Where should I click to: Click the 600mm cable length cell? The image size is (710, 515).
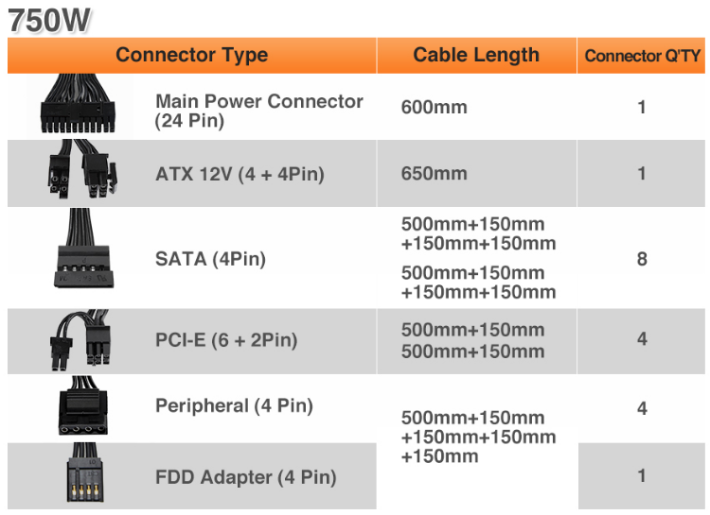point(434,107)
